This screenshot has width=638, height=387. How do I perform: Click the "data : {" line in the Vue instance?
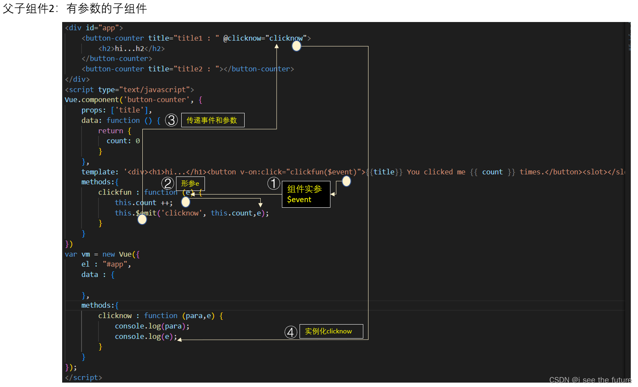point(98,275)
